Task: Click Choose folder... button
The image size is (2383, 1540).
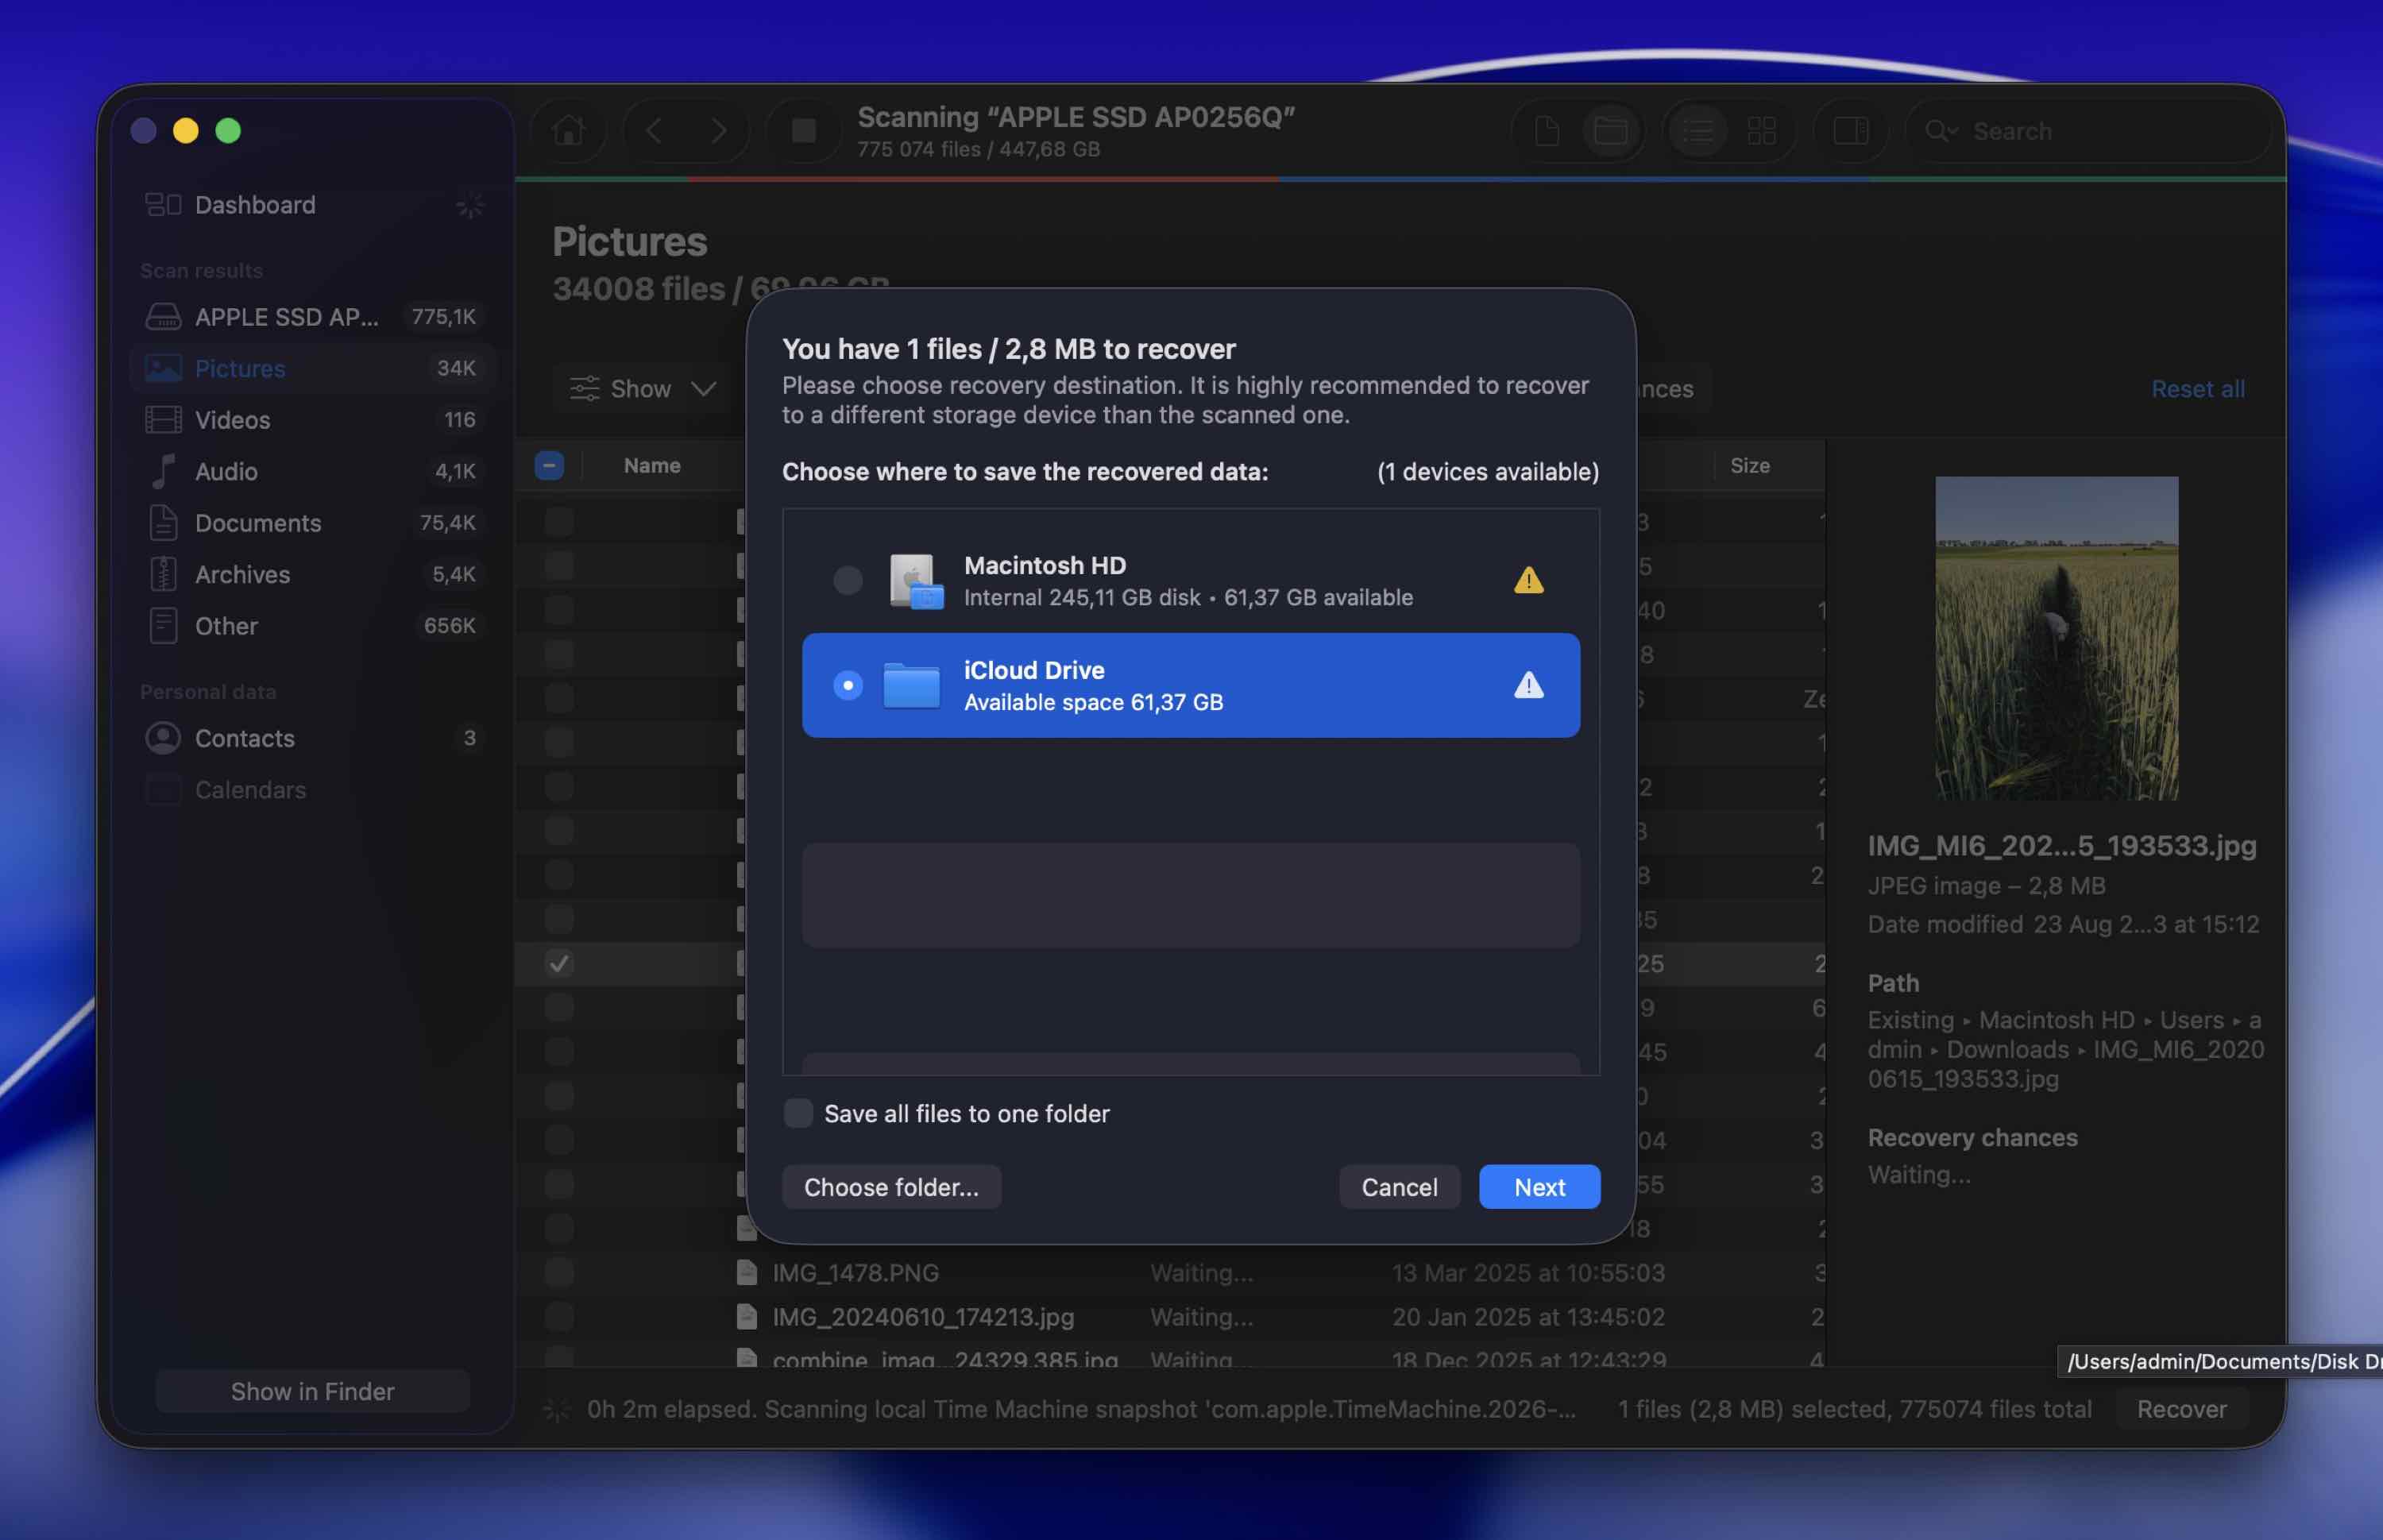Action: tap(891, 1187)
